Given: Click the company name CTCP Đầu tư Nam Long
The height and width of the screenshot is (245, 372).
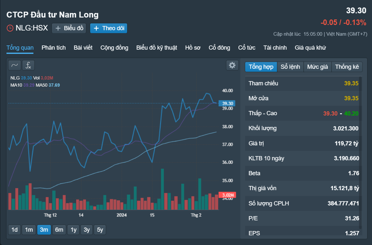Looking at the screenshot, I should (53, 15).
